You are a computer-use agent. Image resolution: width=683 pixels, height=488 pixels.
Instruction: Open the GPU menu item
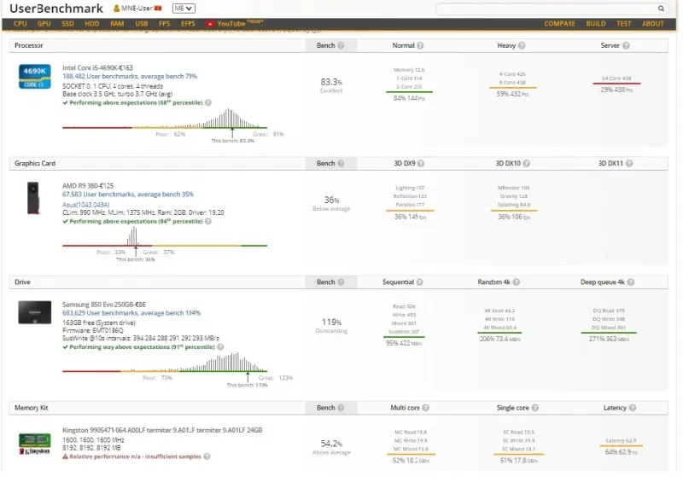pyautogui.click(x=44, y=24)
